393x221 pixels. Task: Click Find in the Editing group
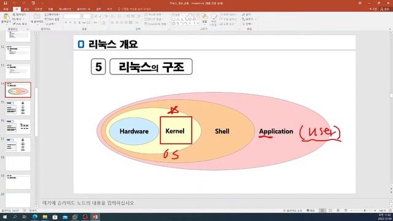247,15
